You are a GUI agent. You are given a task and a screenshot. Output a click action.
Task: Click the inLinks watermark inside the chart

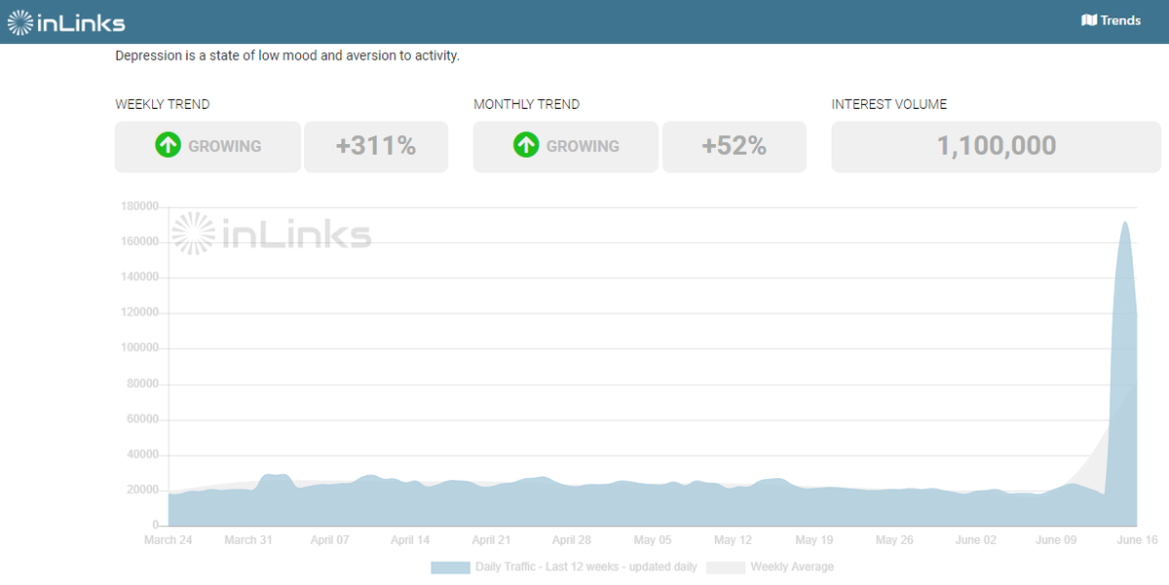(x=270, y=233)
